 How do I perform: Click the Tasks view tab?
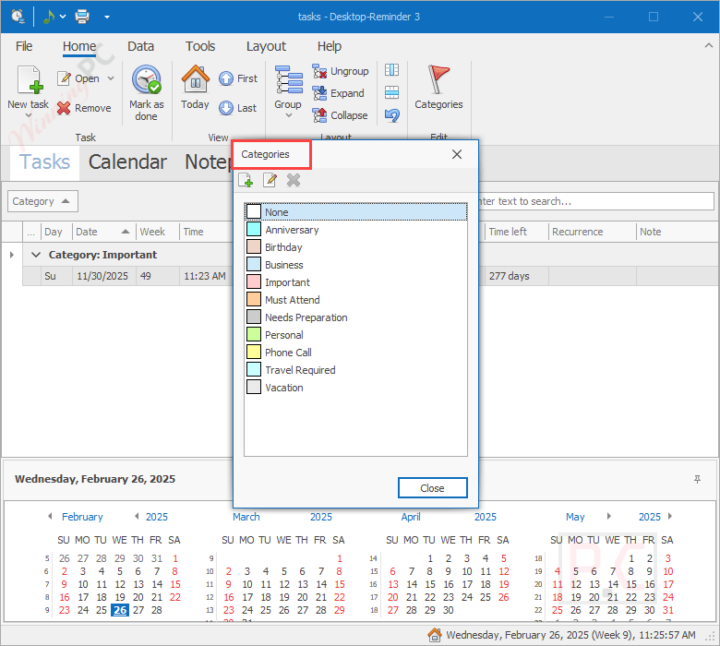click(44, 162)
